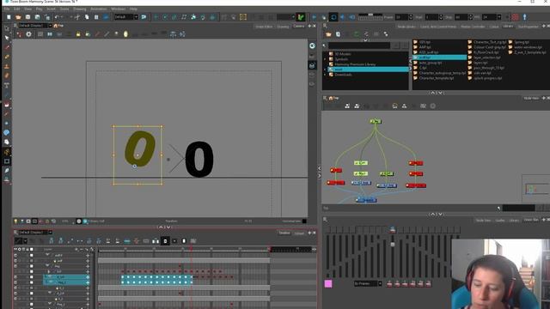The image size is (550, 309).
Task: Click the gear-shaped icon in the Node View toolbar
Action: point(433,106)
